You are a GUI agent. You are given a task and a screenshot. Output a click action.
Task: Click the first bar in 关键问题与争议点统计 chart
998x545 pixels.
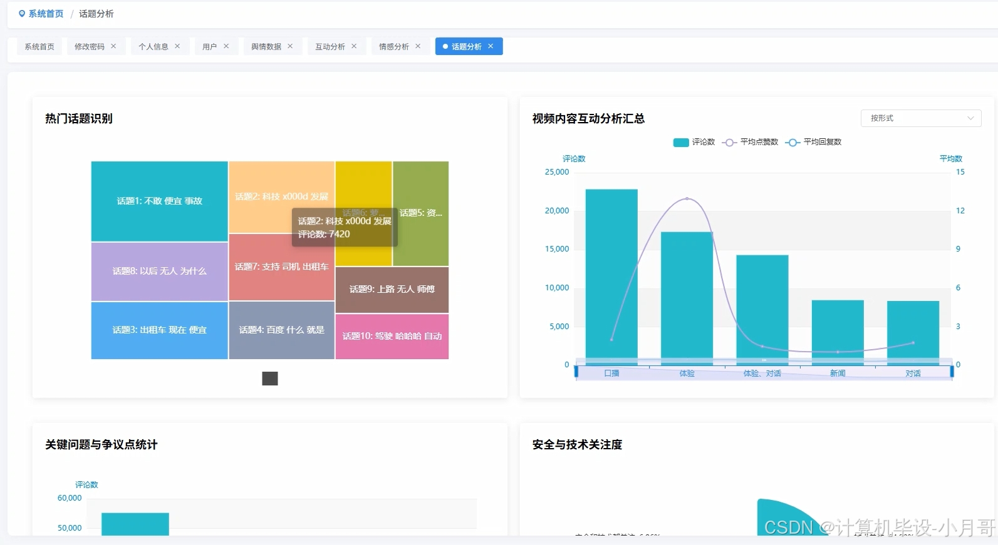pos(135,524)
